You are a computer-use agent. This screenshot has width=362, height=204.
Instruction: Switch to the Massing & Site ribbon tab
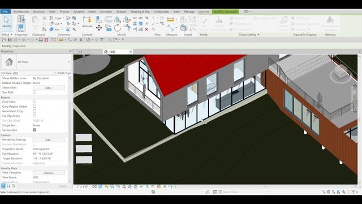[x=140, y=11]
